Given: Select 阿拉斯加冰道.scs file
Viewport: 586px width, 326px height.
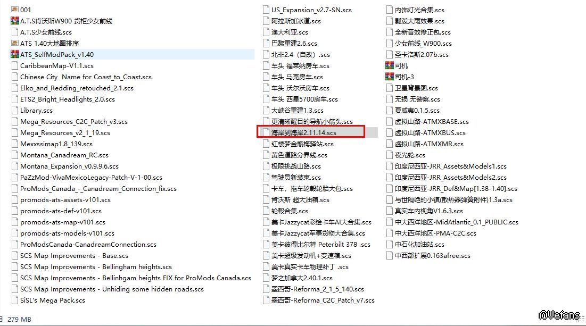Looking at the screenshot, I should 296,21.
